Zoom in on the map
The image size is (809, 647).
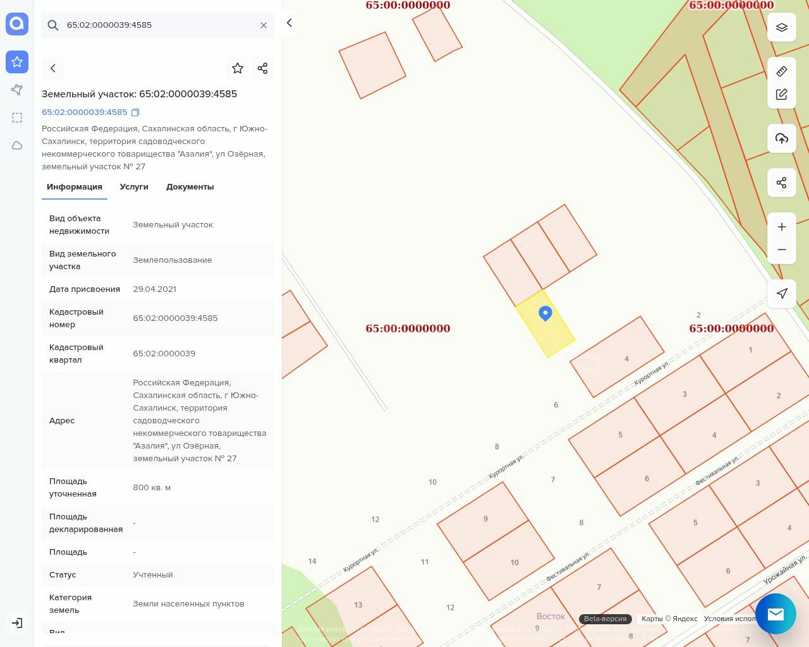(x=781, y=227)
